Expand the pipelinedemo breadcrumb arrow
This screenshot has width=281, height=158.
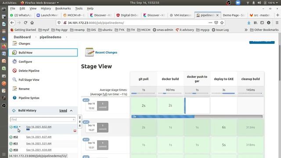tap(66, 37)
